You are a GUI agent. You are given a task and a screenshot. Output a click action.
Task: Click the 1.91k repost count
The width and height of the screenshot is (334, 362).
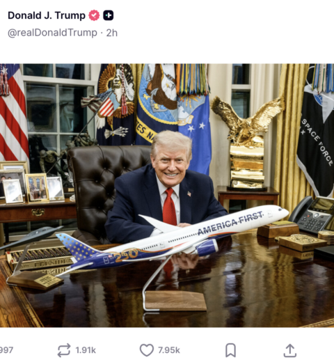(x=86, y=350)
